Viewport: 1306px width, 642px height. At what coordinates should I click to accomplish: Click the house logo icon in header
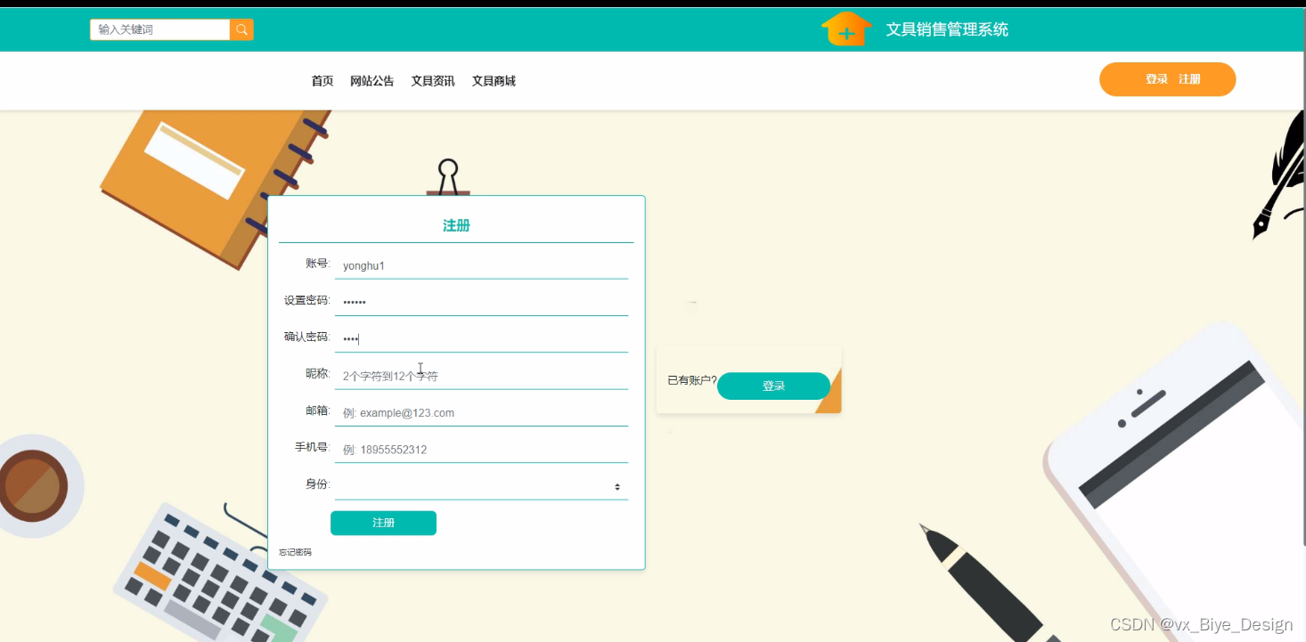(x=846, y=28)
